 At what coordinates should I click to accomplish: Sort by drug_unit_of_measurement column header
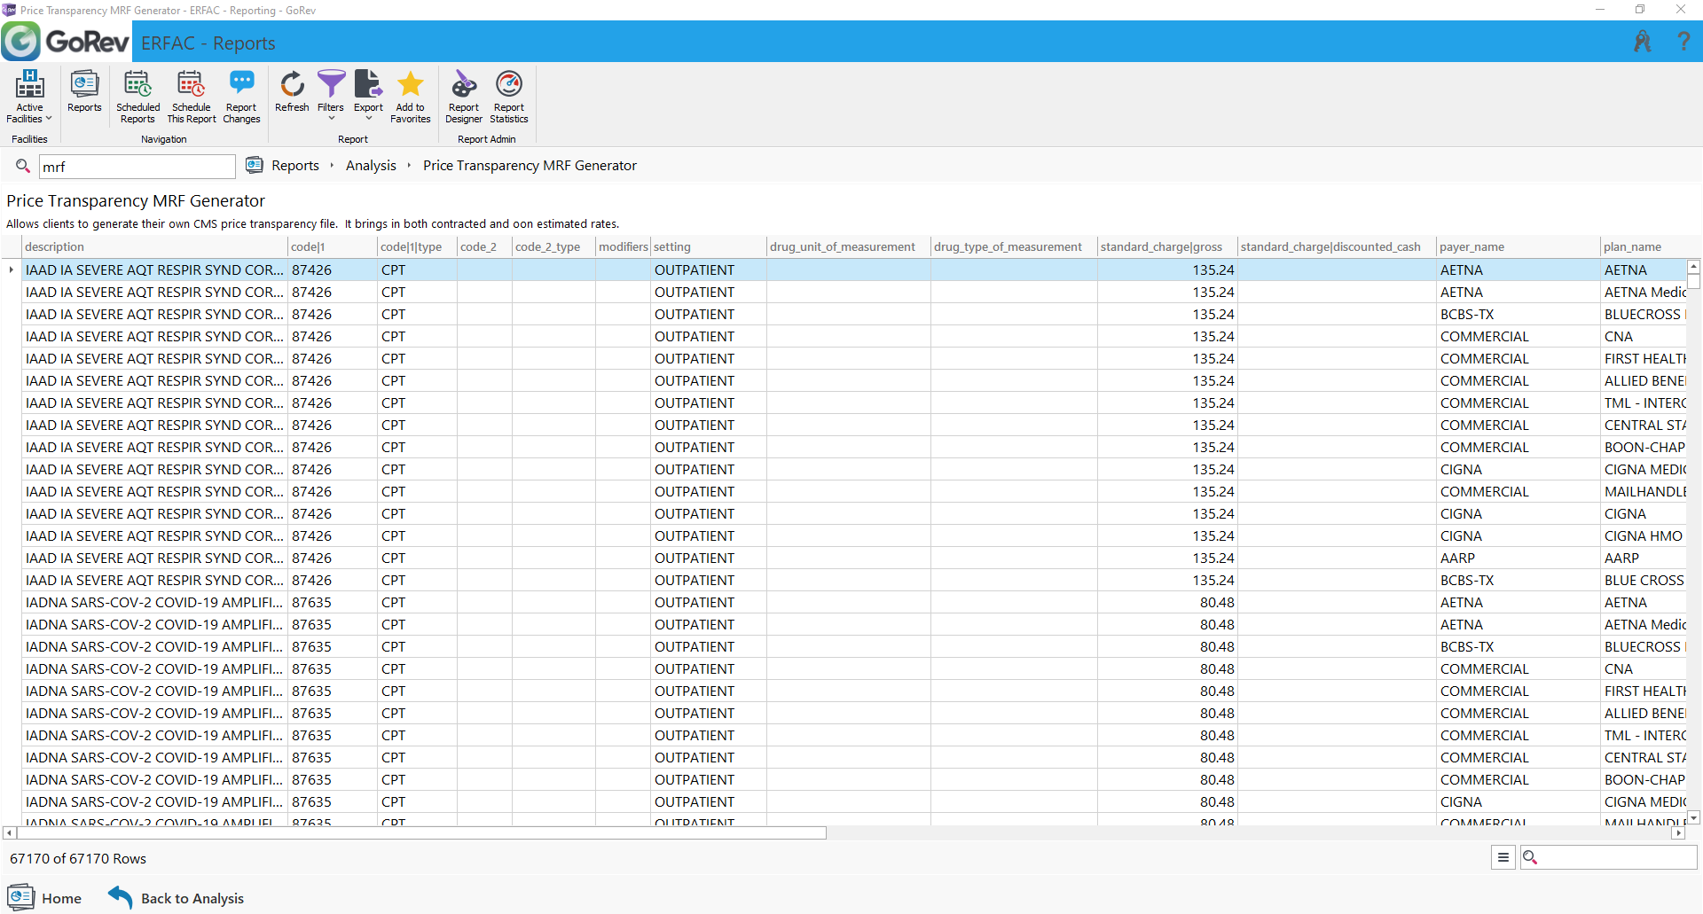(x=849, y=246)
